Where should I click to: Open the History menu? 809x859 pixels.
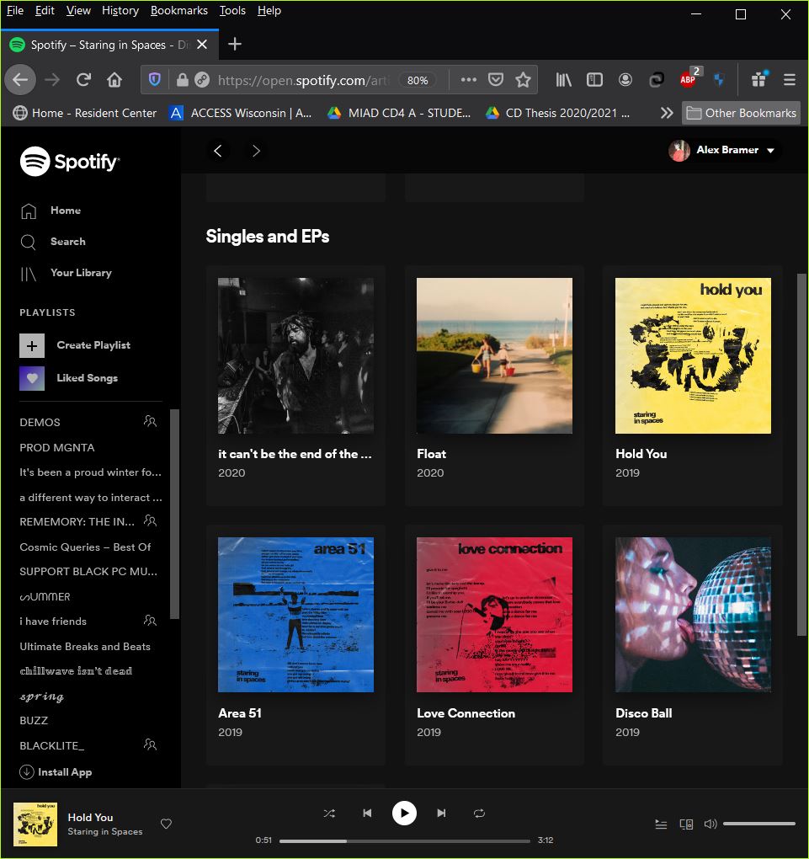[120, 10]
